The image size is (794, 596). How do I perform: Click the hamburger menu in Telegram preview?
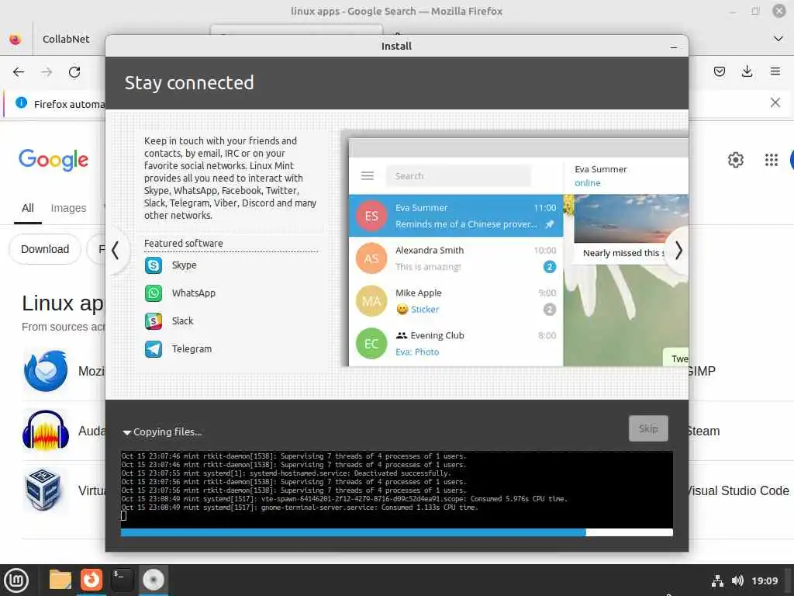click(368, 176)
